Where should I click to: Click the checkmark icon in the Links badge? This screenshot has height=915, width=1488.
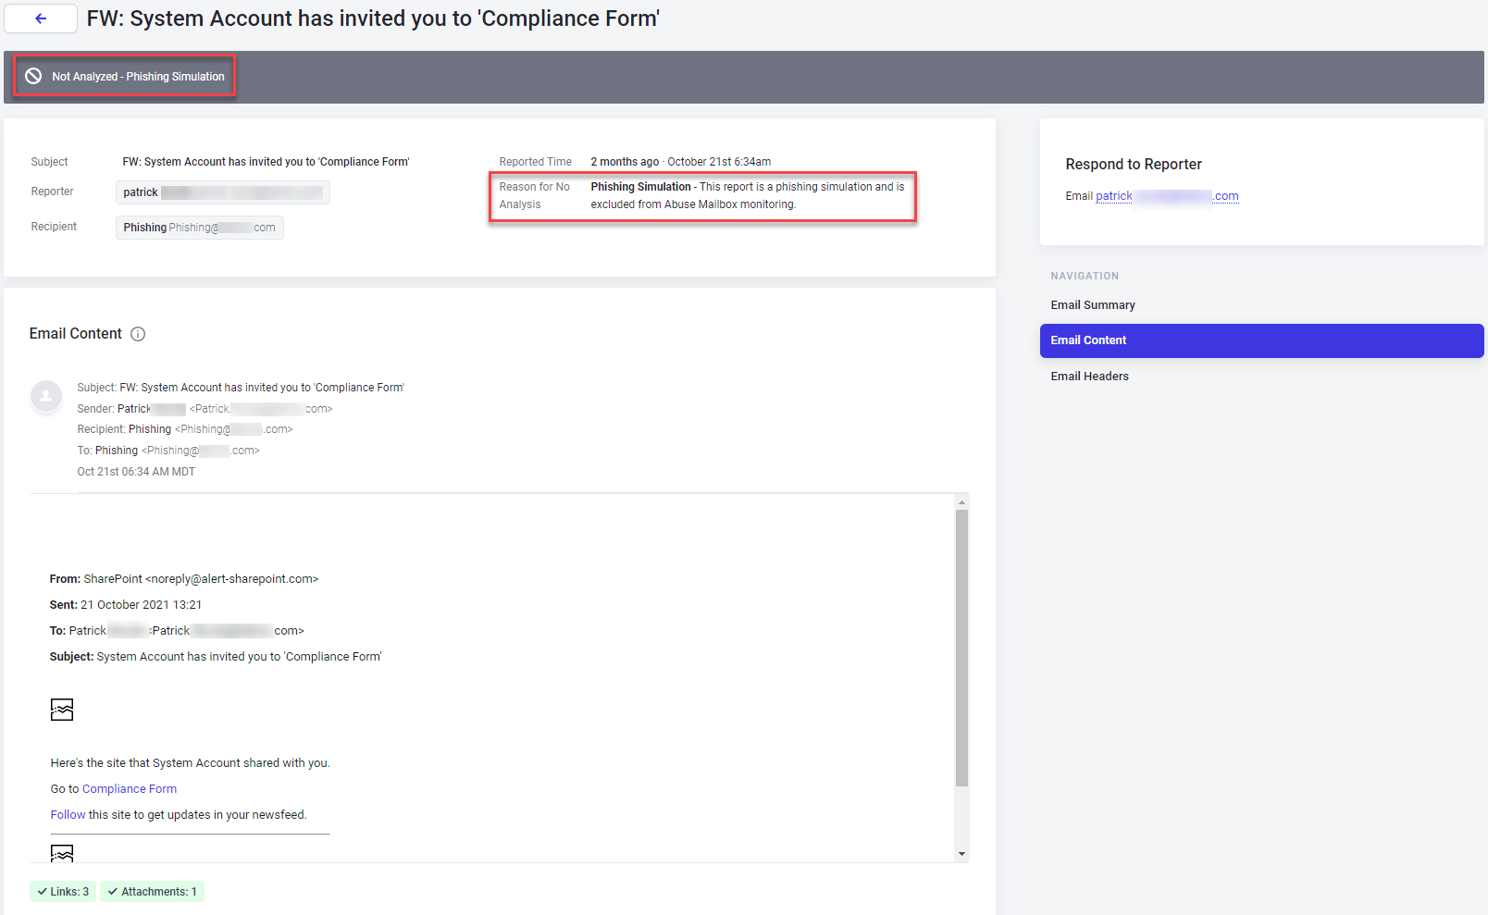click(43, 892)
